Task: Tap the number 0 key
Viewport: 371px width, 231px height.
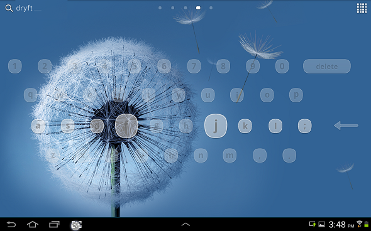Action: (282, 67)
